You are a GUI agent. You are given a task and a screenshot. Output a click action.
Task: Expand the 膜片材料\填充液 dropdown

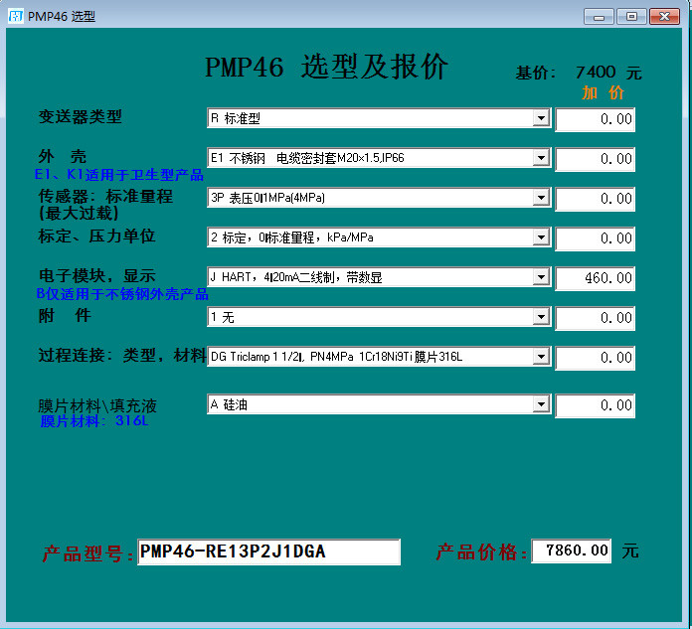[x=541, y=404]
